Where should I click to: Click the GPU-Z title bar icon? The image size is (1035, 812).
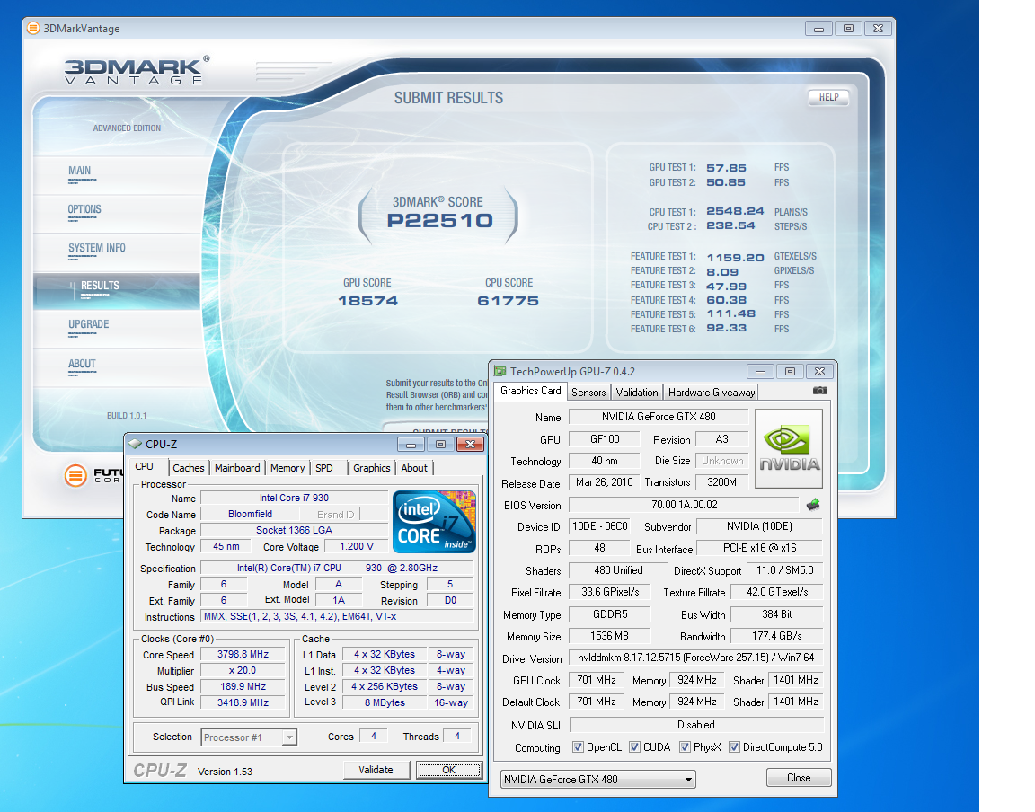[500, 371]
